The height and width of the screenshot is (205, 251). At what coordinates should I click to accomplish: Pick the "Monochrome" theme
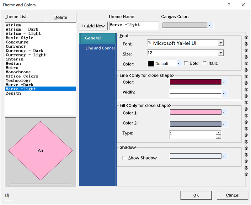click(40, 72)
